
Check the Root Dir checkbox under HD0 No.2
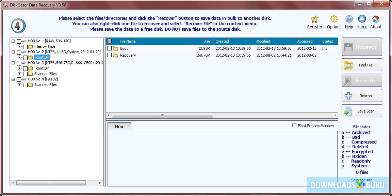[25, 58]
